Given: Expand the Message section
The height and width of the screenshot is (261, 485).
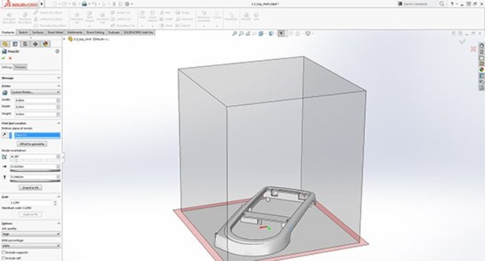Looking at the screenshot, I should pos(58,78).
